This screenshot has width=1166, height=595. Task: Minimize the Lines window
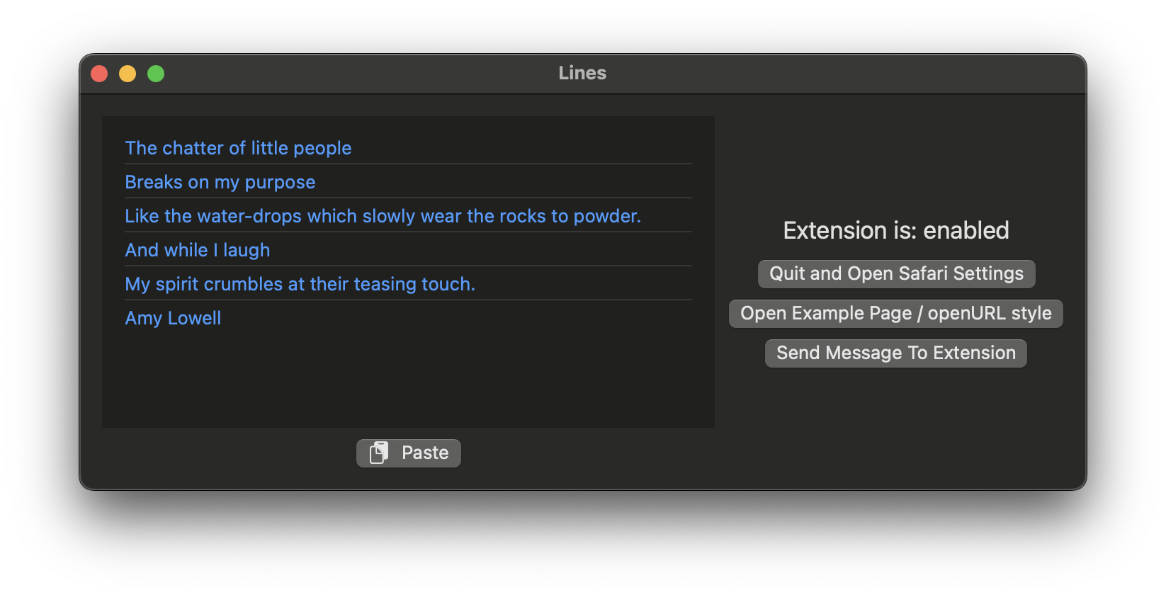(128, 74)
